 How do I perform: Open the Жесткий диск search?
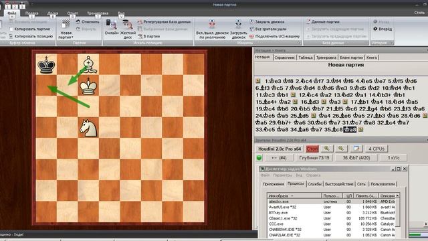click(128, 29)
